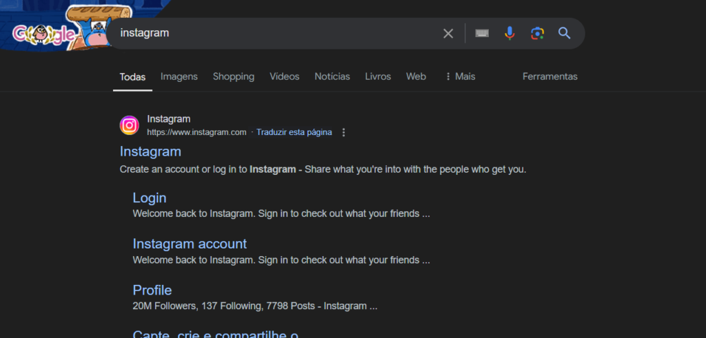
Task: Click the Instagram favicon in result
Action: point(129,125)
